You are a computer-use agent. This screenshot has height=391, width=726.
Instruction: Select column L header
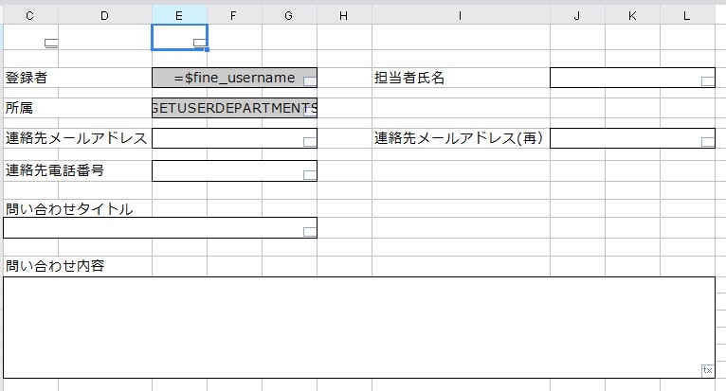tap(687, 16)
